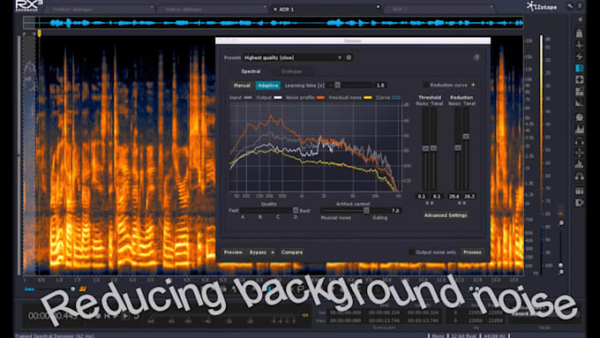Tick the Output noise only checkbox
600x338 pixels.
[x=412, y=252]
